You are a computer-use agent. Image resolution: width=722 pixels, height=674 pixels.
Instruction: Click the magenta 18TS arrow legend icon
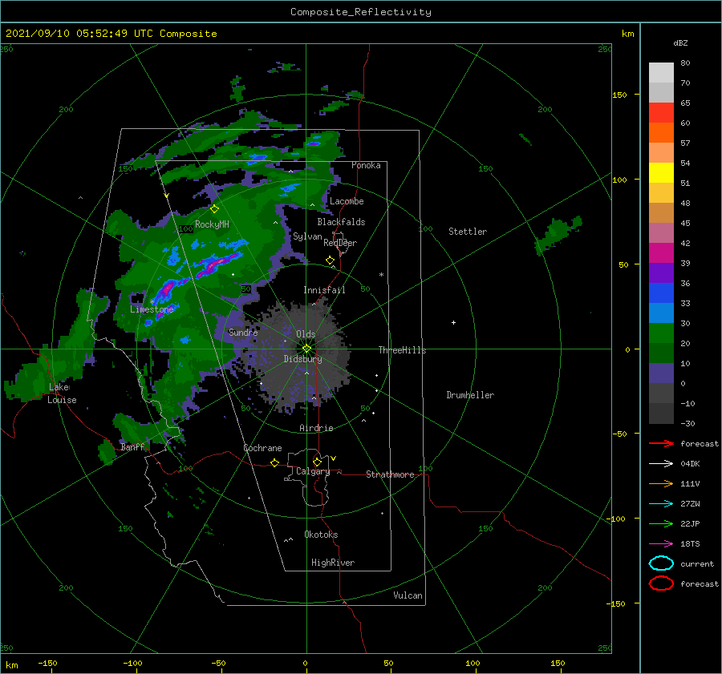point(661,544)
